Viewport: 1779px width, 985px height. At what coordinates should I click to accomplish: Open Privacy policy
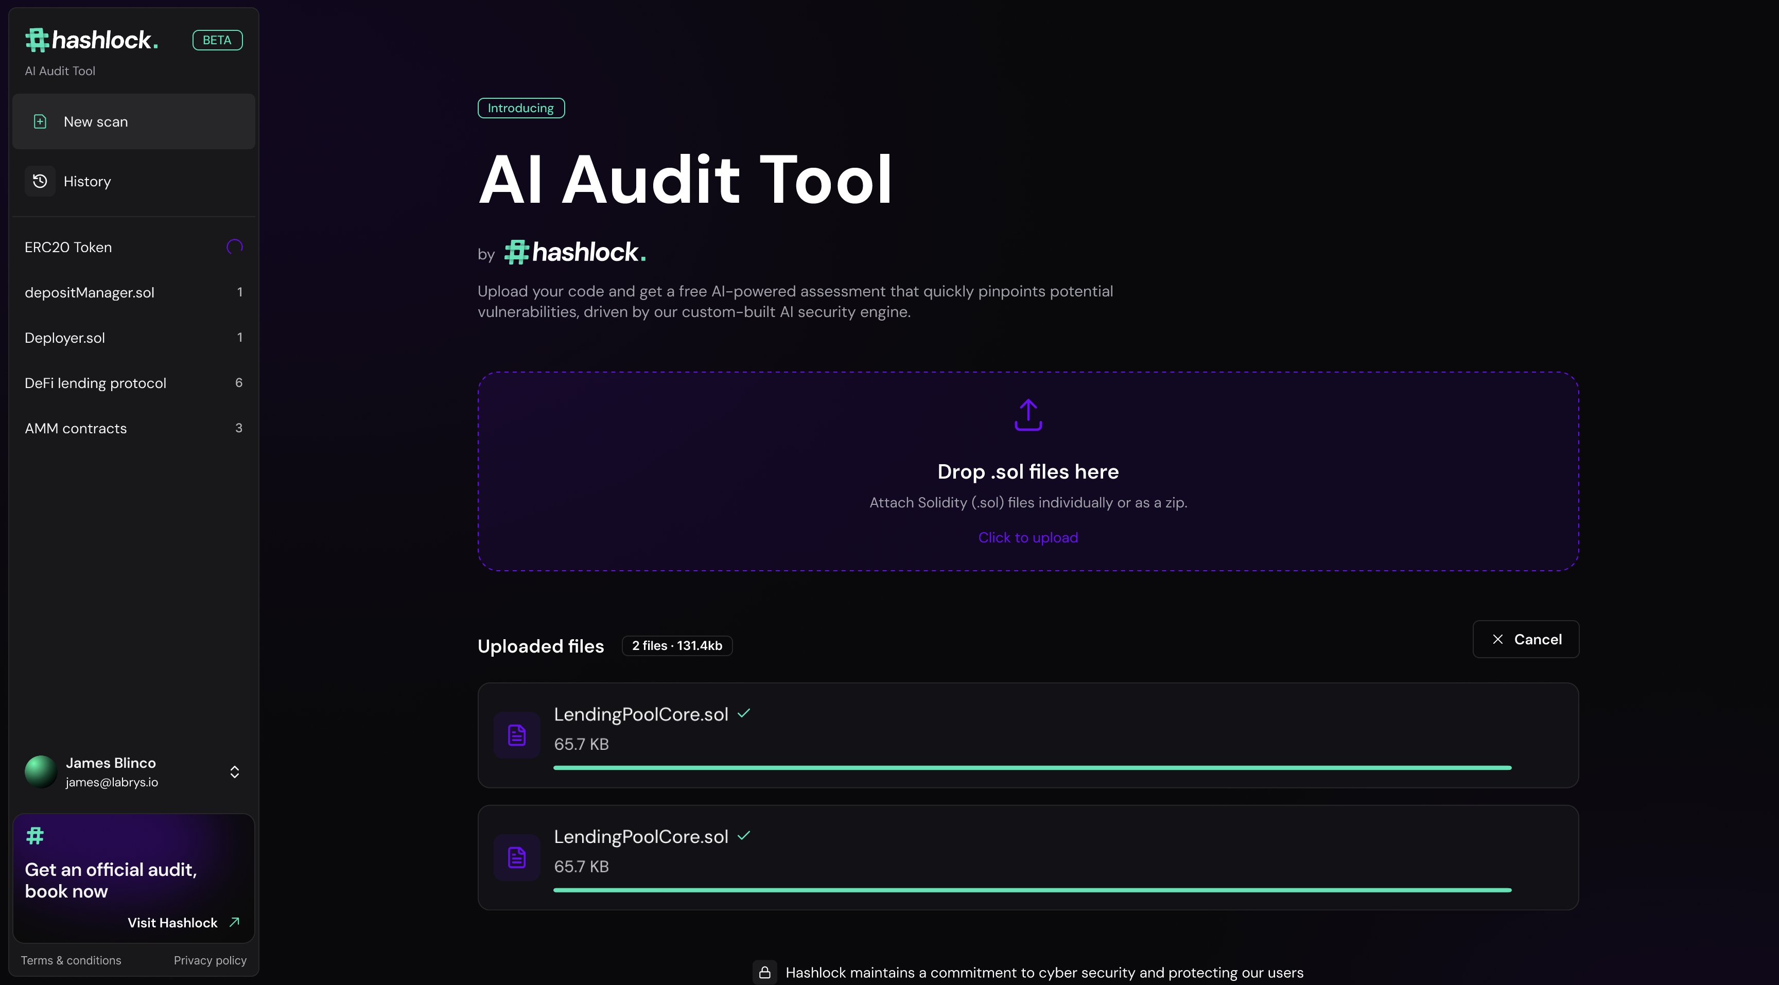pyautogui.click(x=210, y=960)
